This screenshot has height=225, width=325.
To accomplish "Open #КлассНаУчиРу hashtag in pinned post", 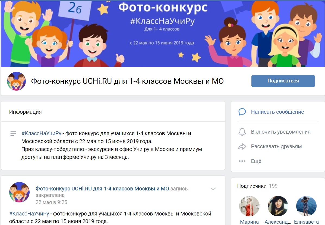I will [x=29, y=214].
